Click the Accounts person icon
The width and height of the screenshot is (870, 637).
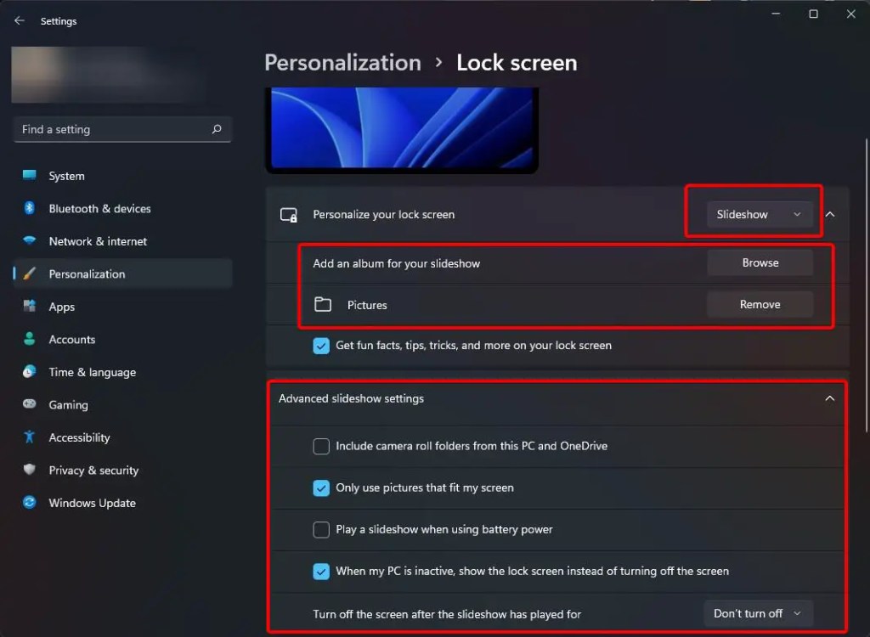[30, 339]
